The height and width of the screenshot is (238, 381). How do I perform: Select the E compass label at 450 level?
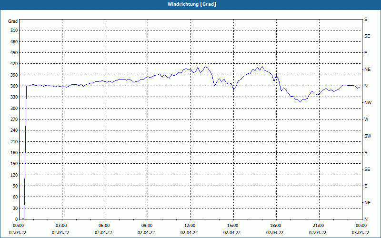tap(366, 53)
